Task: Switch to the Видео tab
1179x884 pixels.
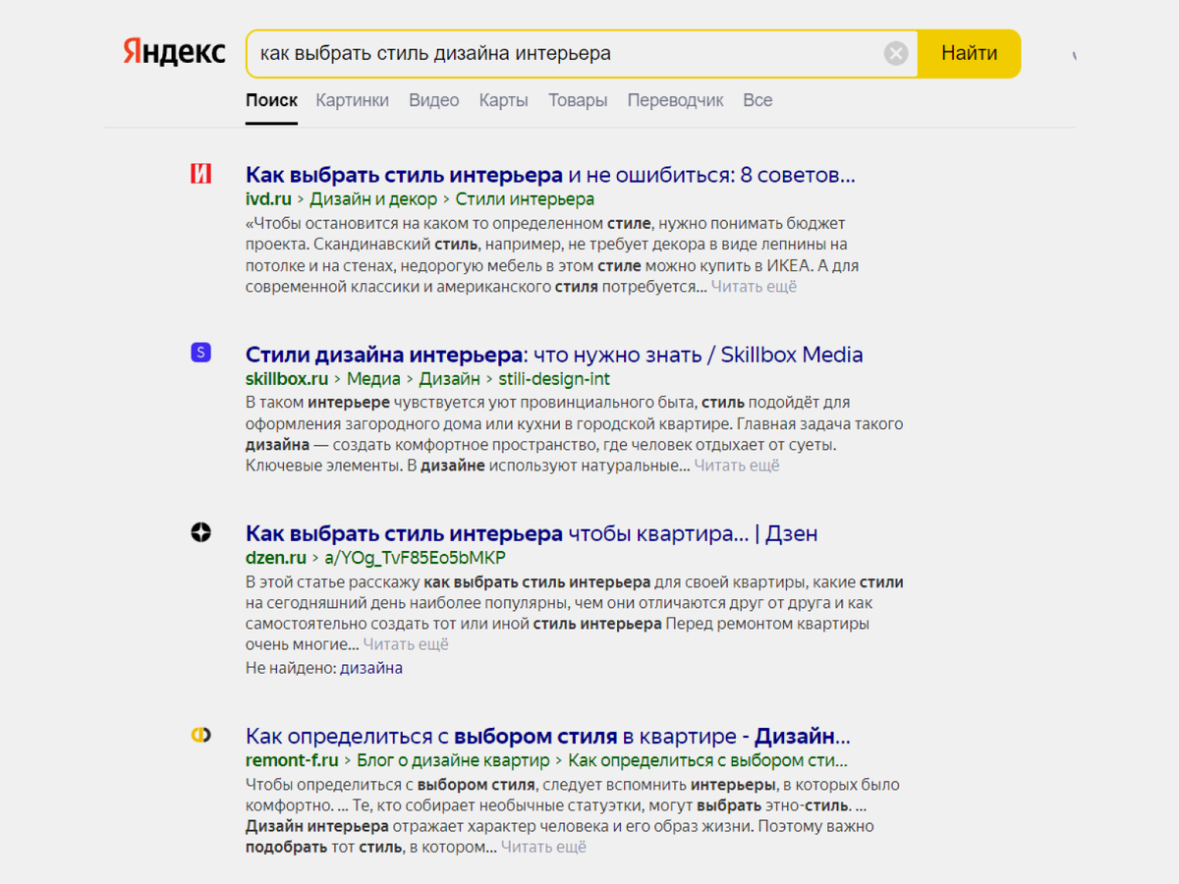Action: (x=433, y=100)
